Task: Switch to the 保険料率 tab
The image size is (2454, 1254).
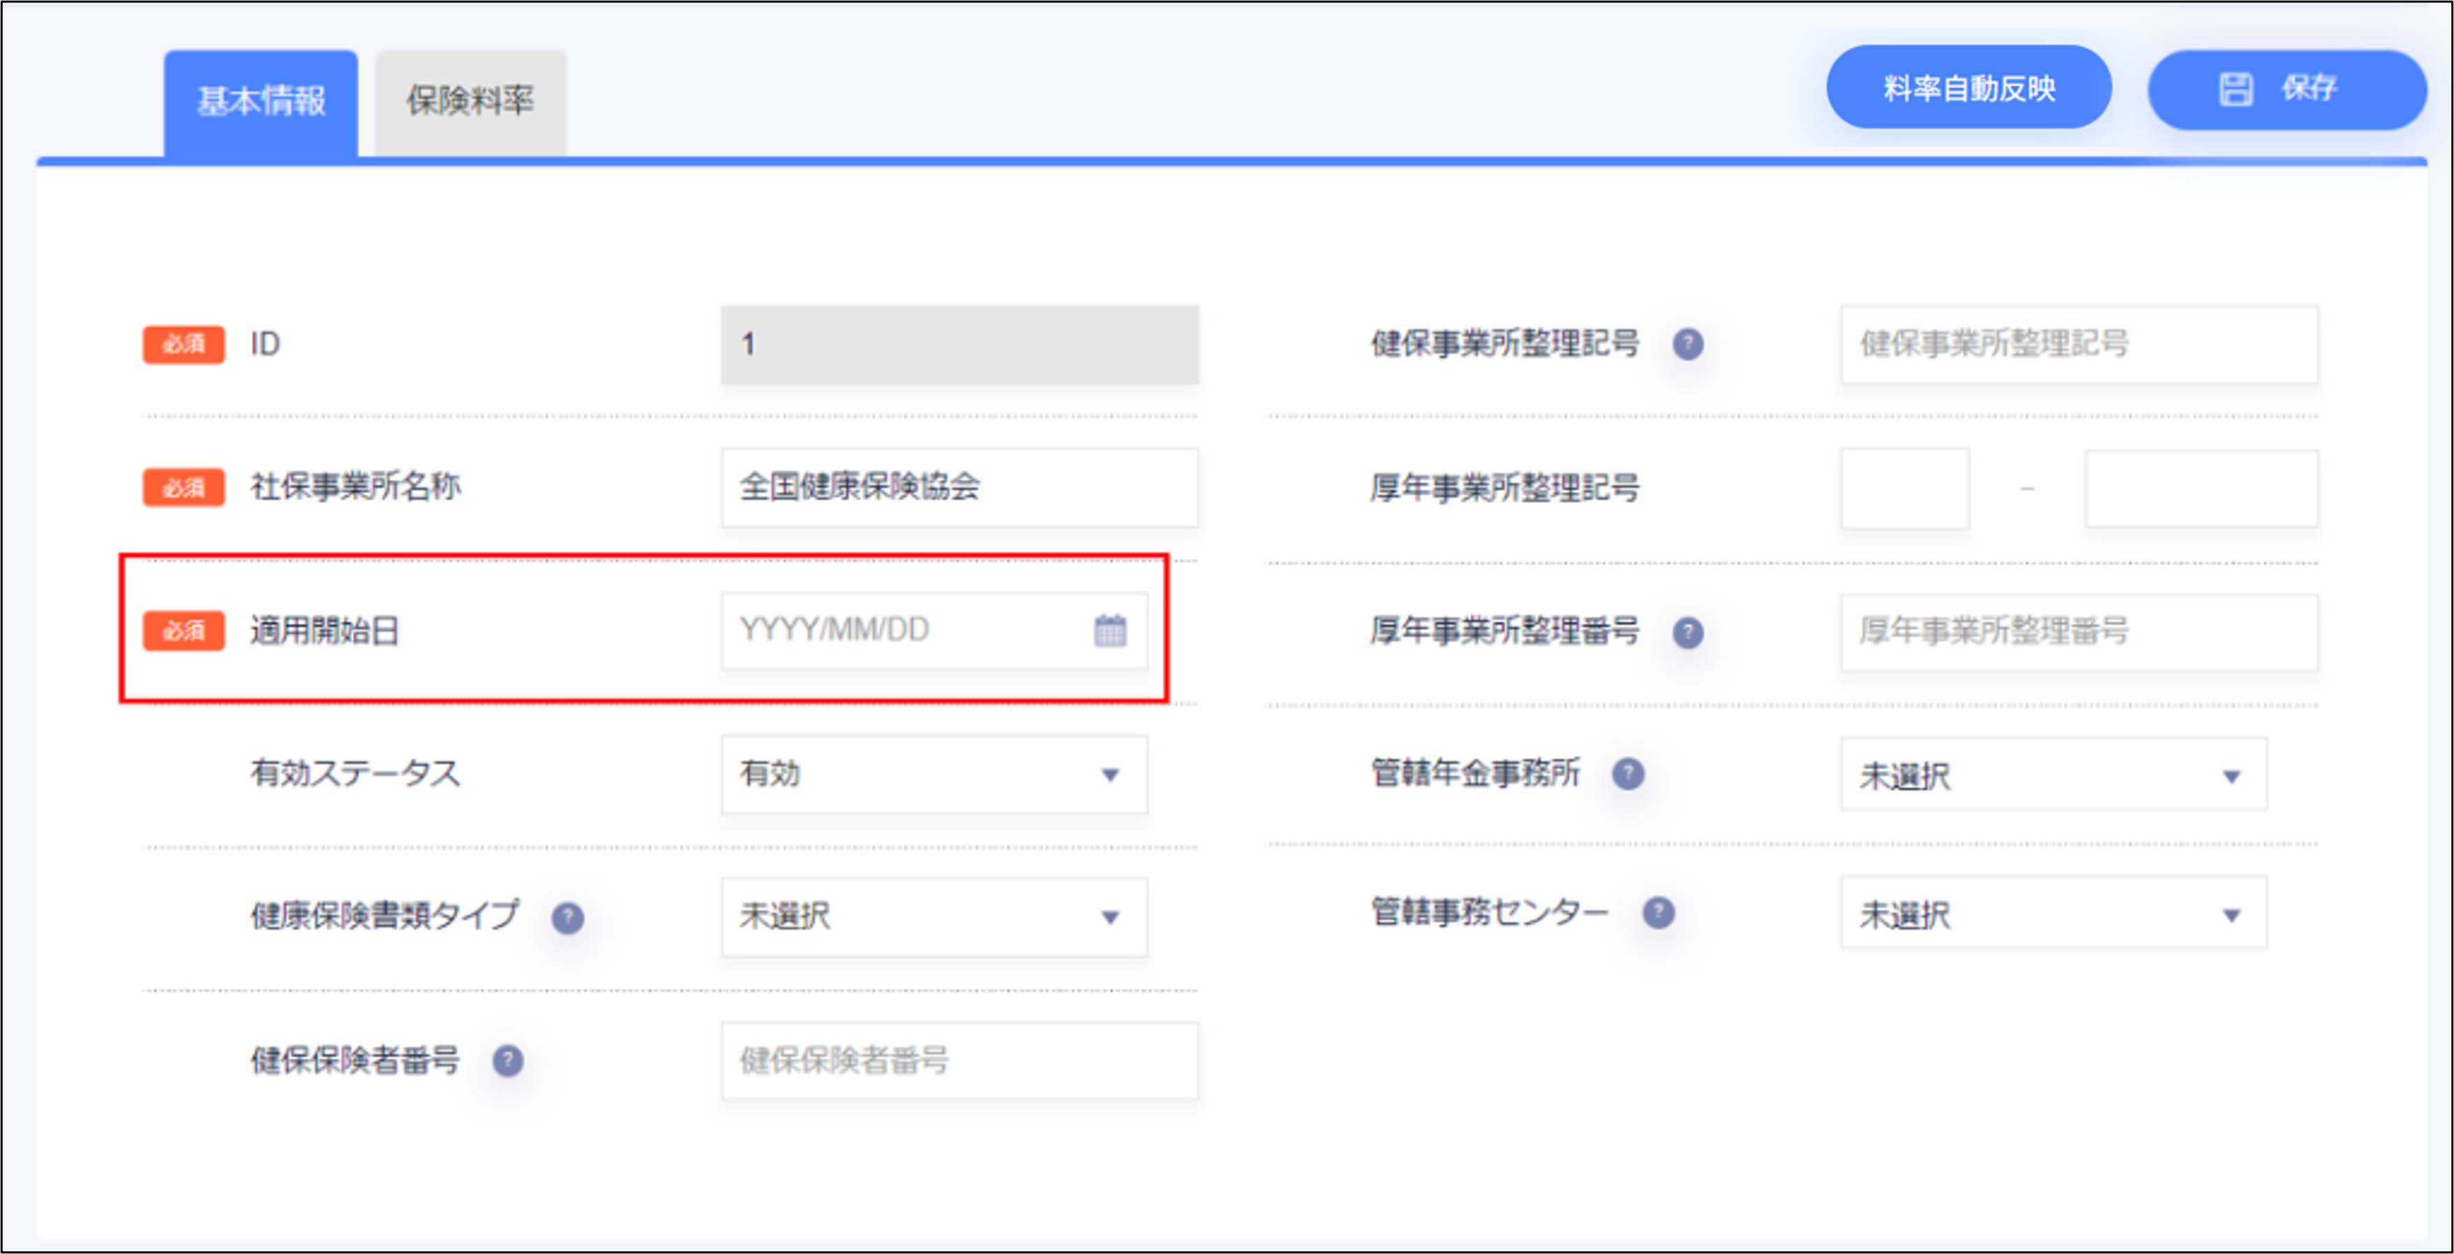Action: point(470,102)
